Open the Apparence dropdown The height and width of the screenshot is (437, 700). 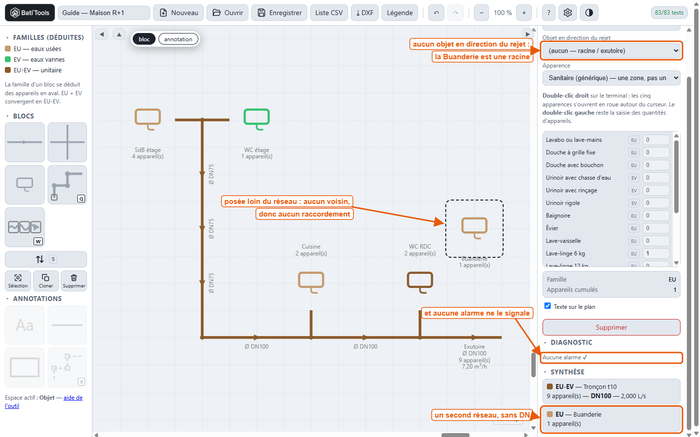tap(612, 78)
